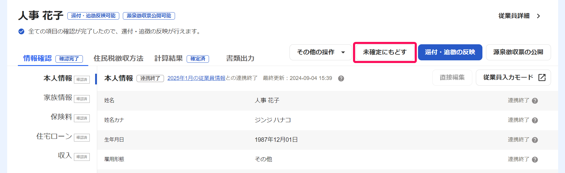Viewport: 565px width, 173px height.
Task: Click 連携終了 text in 生年月日 row
Action: (518, 140)
